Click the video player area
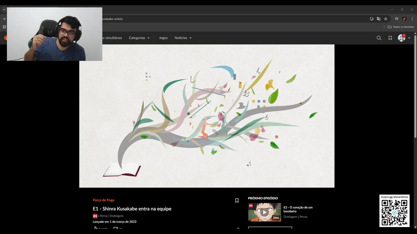 [x=207, y=116]
